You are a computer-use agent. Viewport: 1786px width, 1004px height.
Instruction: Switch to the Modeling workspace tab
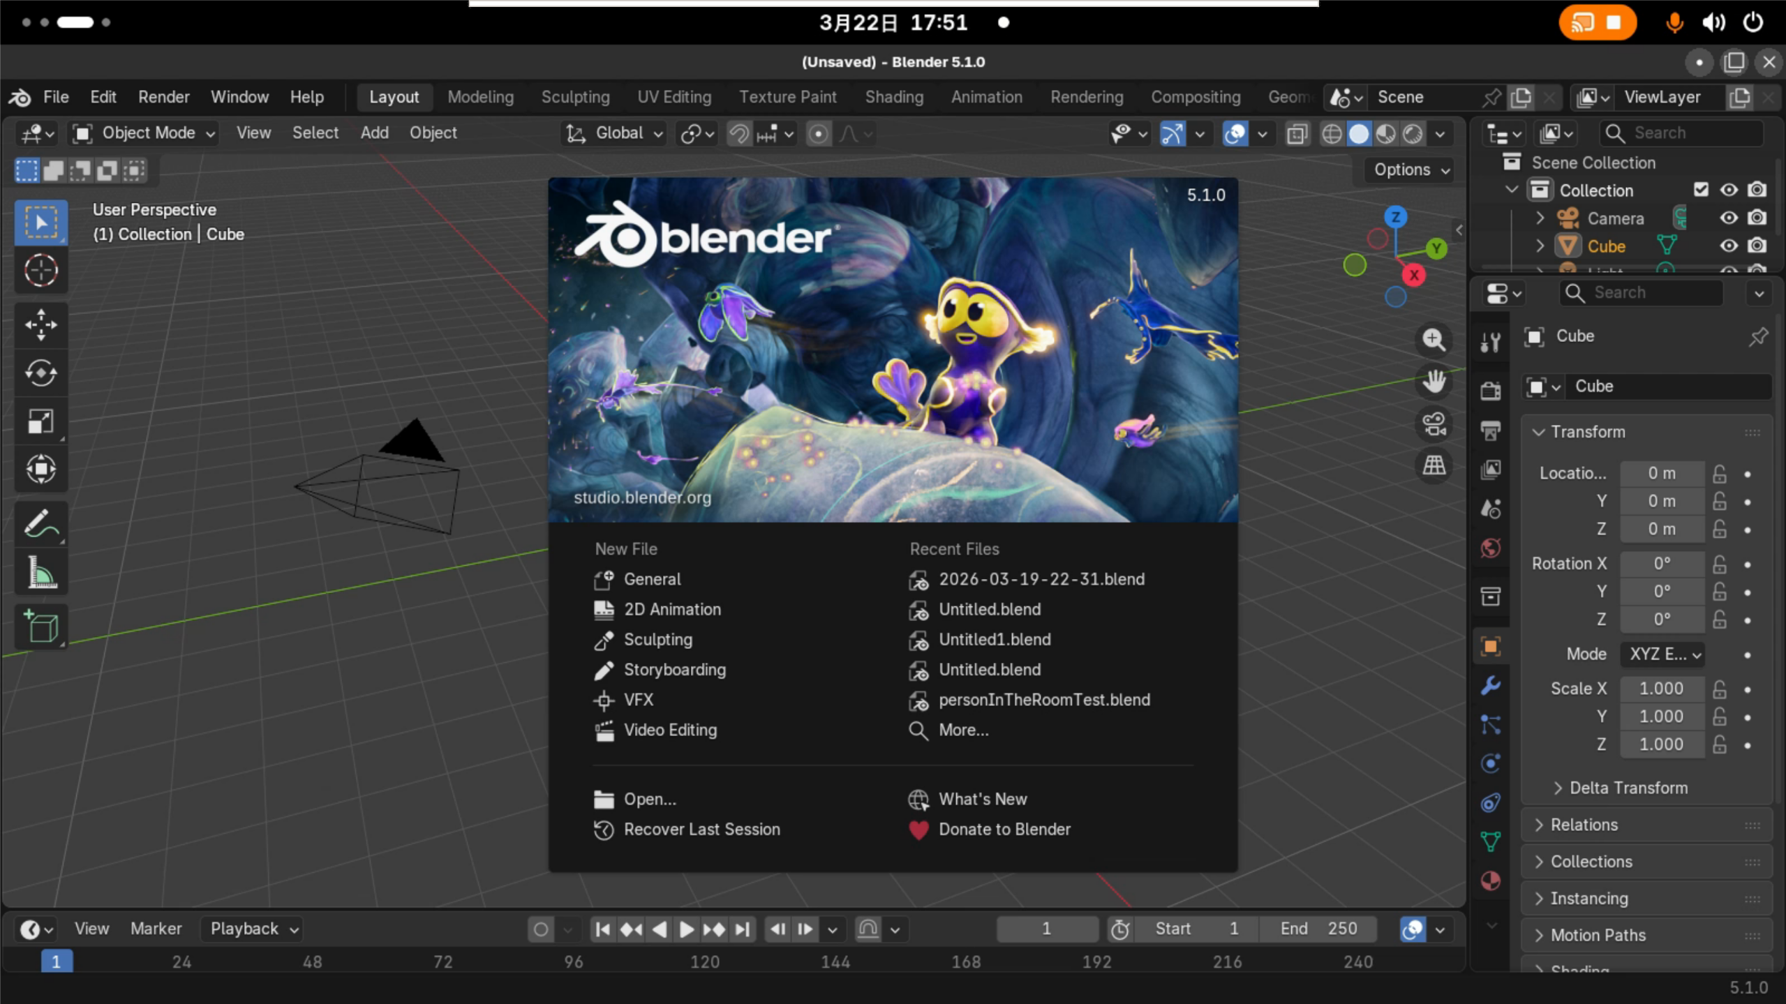tap(480, 97)
